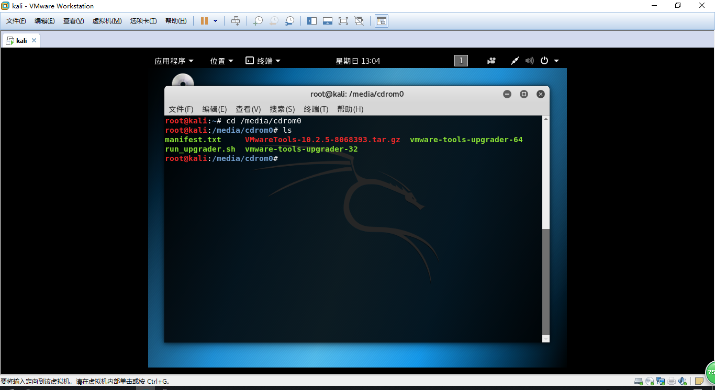Image resolution: width=715 pixels, height=390 pixels.
Task: Click the terminal scrollbar up arrow
Action: (x=546, y=119)
